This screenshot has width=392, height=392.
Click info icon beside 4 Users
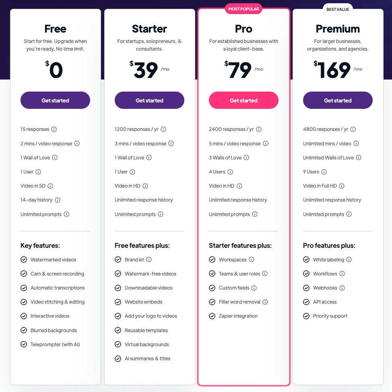tap(230, 172)
